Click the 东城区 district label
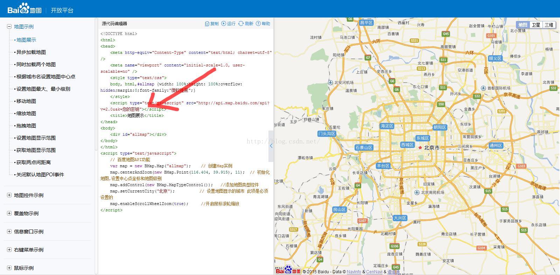The image size is (560, 275). click(422, 138)
